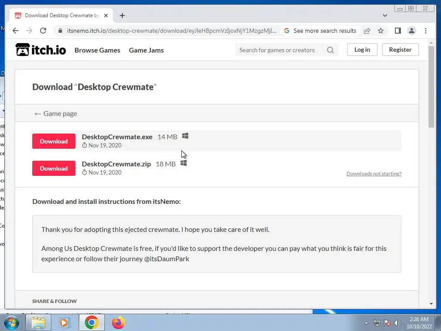
Task: Open Game Jams in the navigation
Action: click(x=146, y=50)
